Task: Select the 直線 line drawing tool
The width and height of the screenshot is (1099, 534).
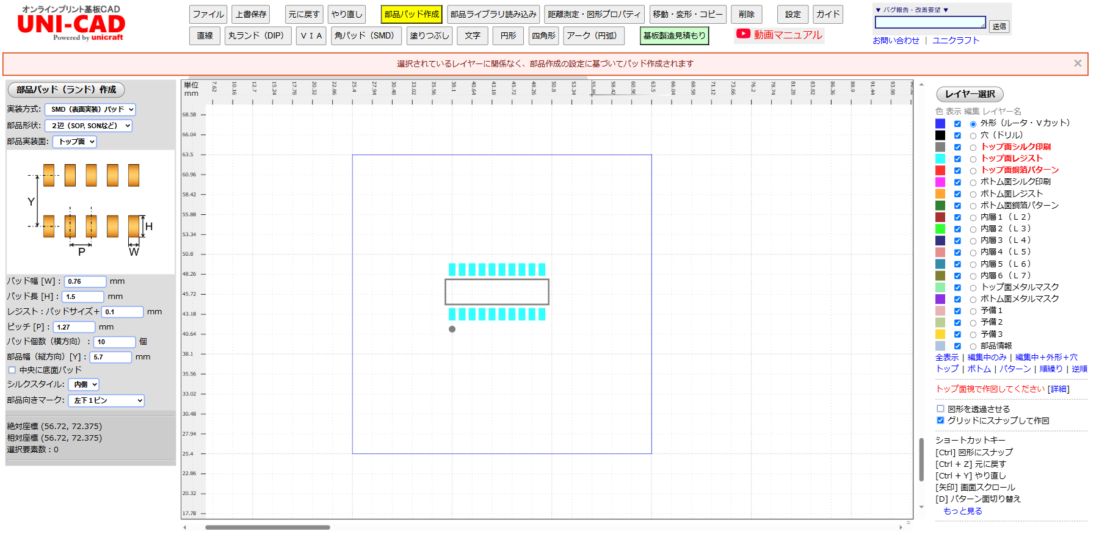Action: [205, 36]
